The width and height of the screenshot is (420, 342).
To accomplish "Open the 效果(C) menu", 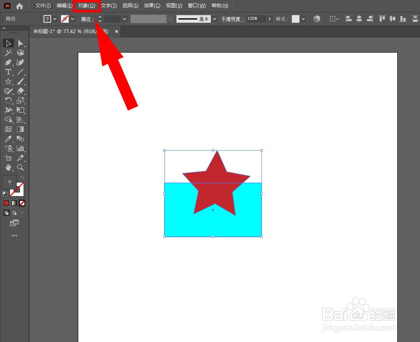I will [152, 6].
